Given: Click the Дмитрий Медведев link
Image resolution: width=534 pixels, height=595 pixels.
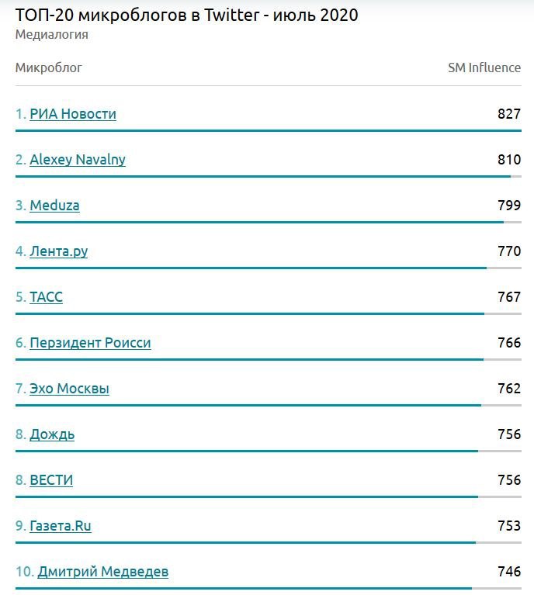Looking at the screenshot, I should 103,572.
